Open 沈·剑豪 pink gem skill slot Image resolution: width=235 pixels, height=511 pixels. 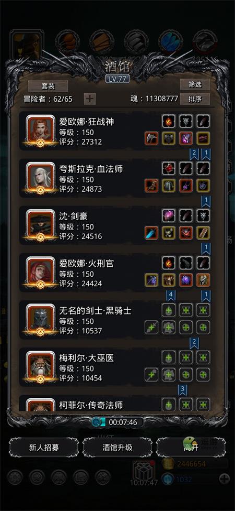point(169,216)
